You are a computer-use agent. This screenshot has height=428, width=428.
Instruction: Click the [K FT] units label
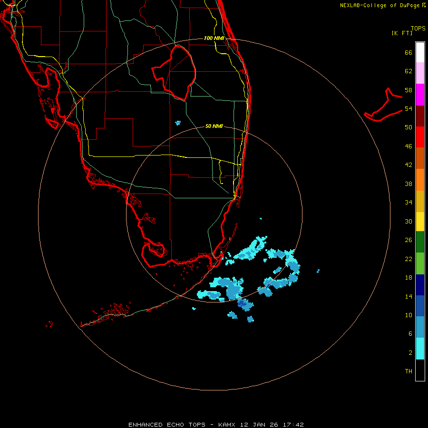402,33
